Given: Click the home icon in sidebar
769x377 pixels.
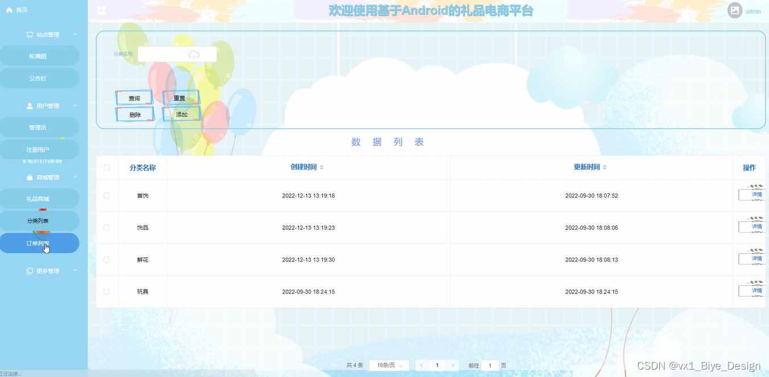Looking at the screenshot, I should tap(9, 10).
